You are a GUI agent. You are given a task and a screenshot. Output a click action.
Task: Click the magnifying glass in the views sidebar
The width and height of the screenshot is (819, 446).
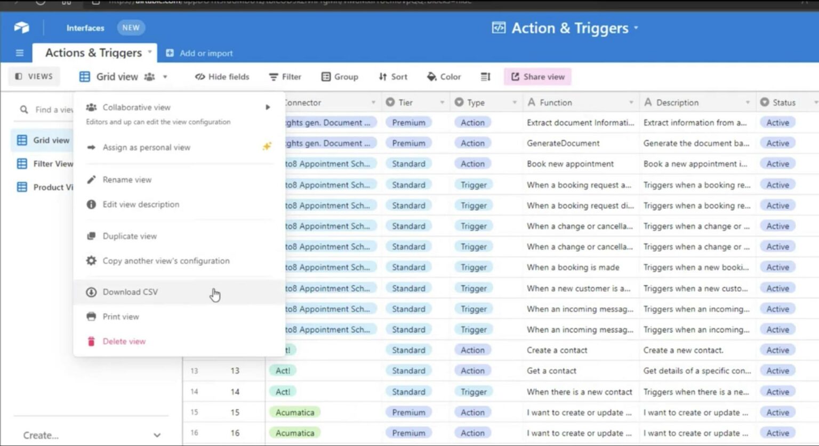24,109
